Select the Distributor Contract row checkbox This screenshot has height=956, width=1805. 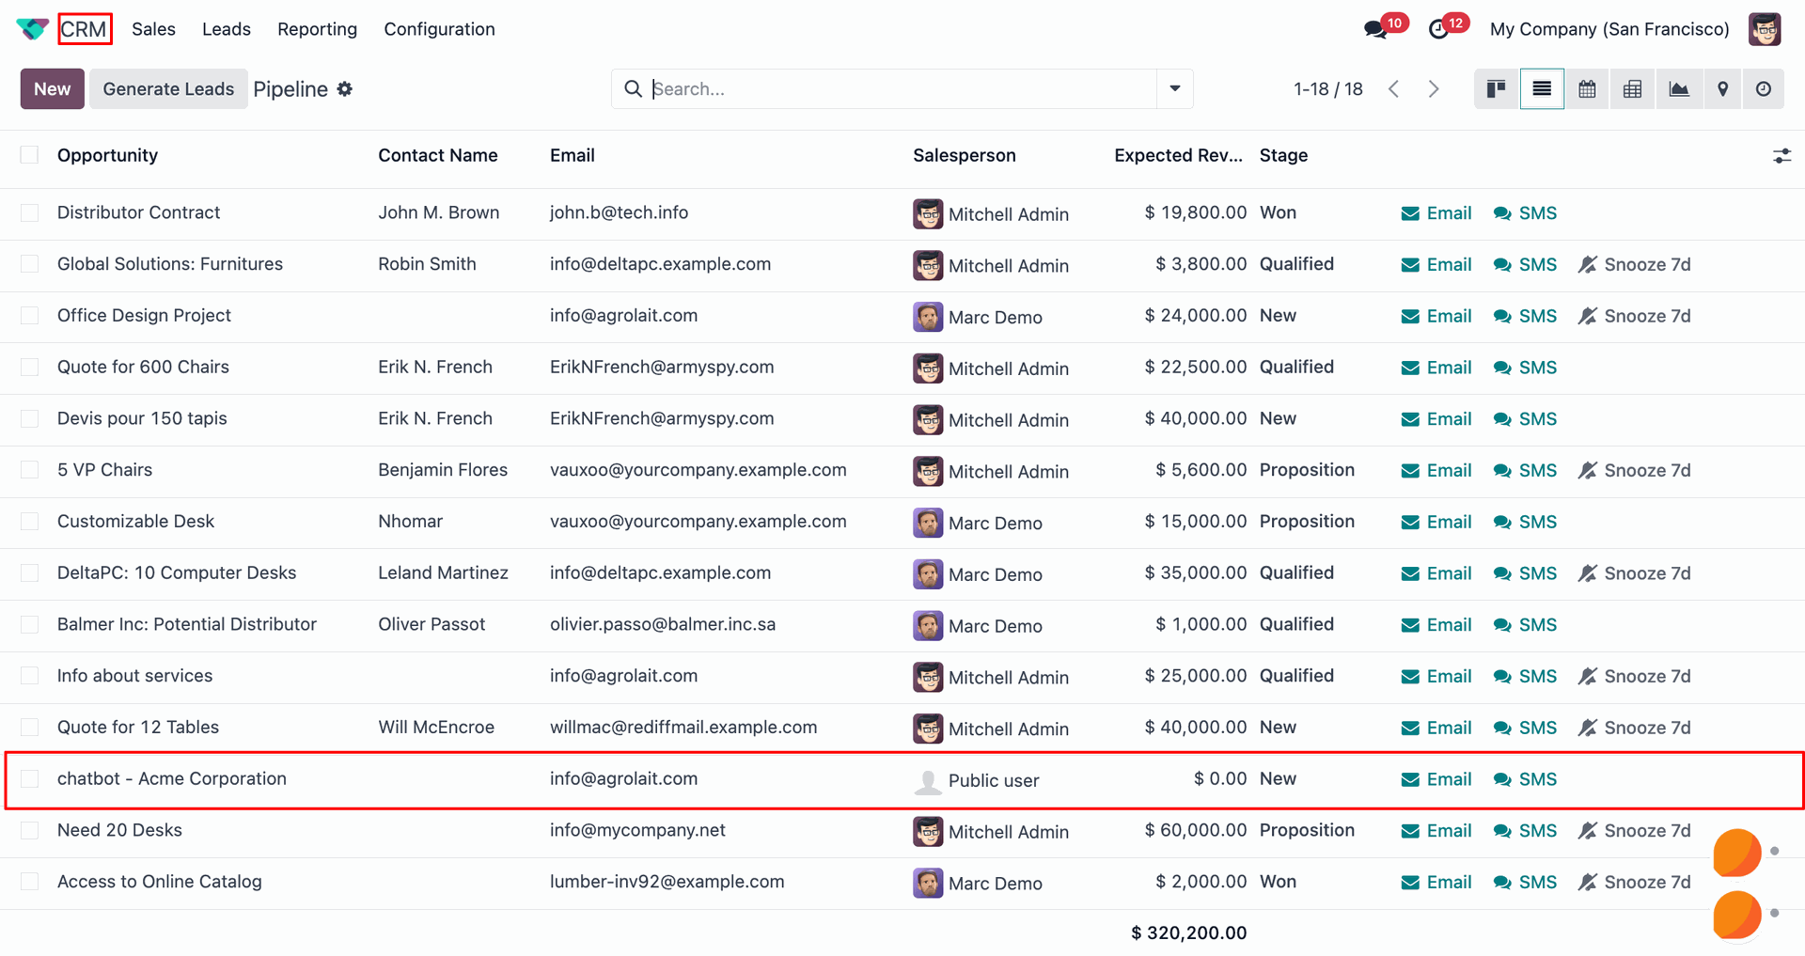point(30,213)
